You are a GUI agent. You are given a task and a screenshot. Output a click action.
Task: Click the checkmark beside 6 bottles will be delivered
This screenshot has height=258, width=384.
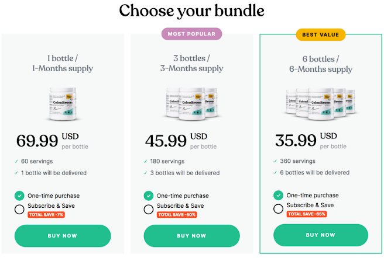click(275, 173)
